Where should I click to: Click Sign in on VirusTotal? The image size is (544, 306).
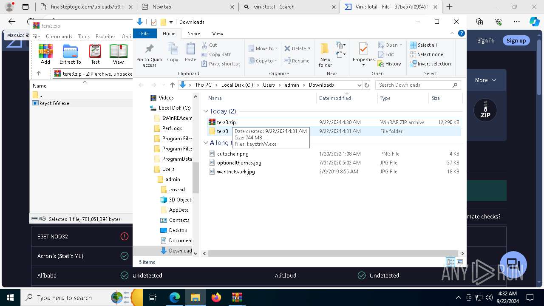coord(485,40)
